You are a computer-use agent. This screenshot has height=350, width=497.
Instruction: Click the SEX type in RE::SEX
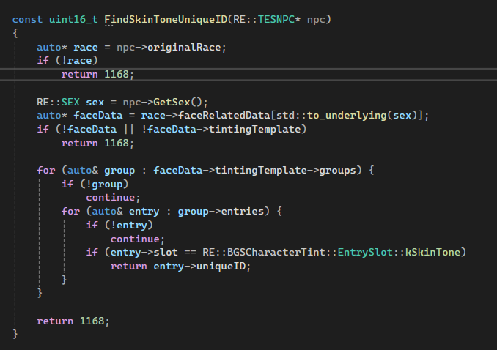click(70, 103)
